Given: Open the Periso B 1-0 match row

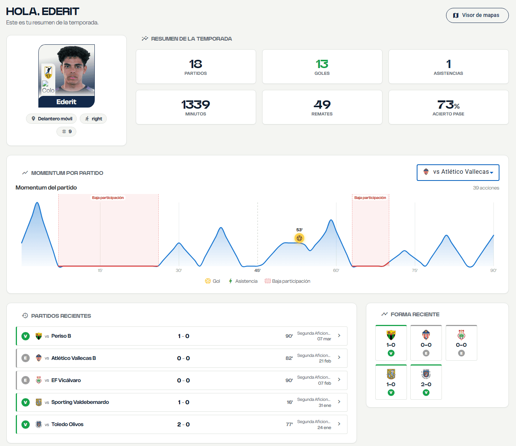Looking at the screenshot, I should click(x=182, y=336).
